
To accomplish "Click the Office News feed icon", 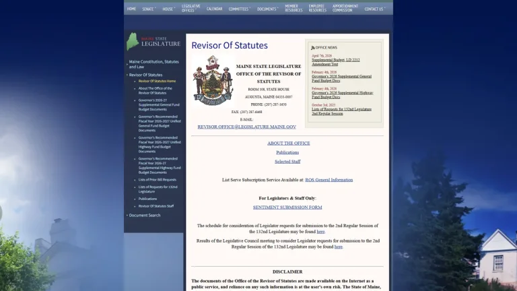I will point(313,48).
